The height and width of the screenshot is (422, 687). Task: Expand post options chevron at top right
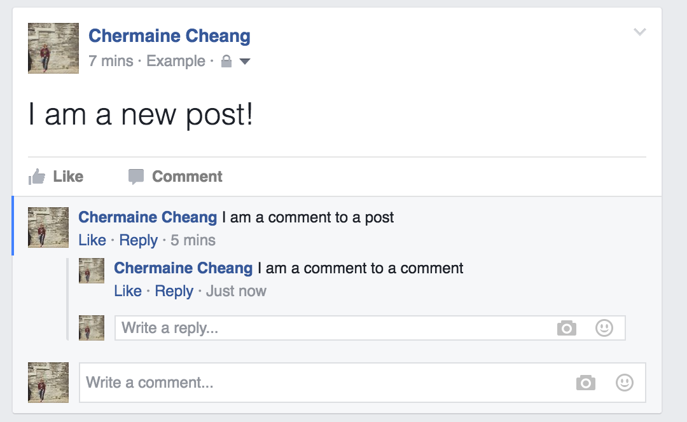(640, 32)
